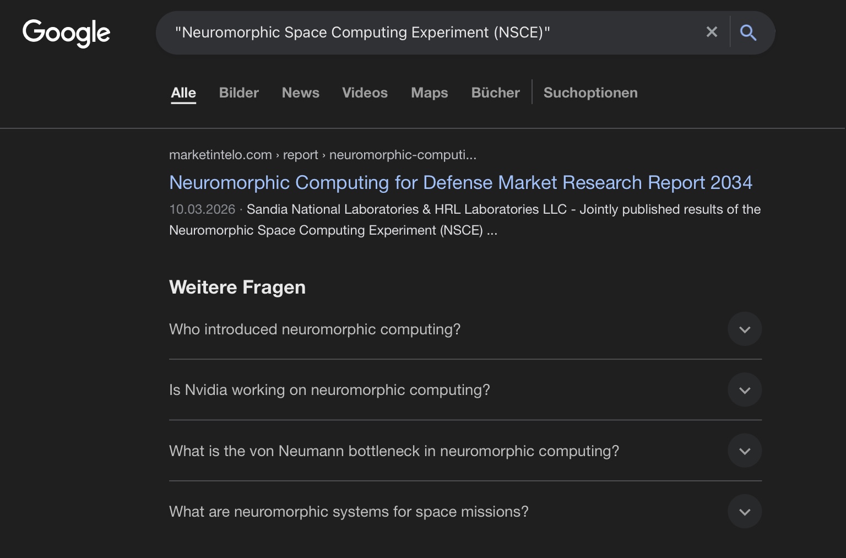This screenshot has height=558, width=846.
Task: Clear the search query with the X icon
Action: [712, 32]
